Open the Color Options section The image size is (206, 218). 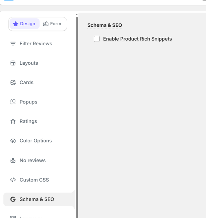pos(35,141)
